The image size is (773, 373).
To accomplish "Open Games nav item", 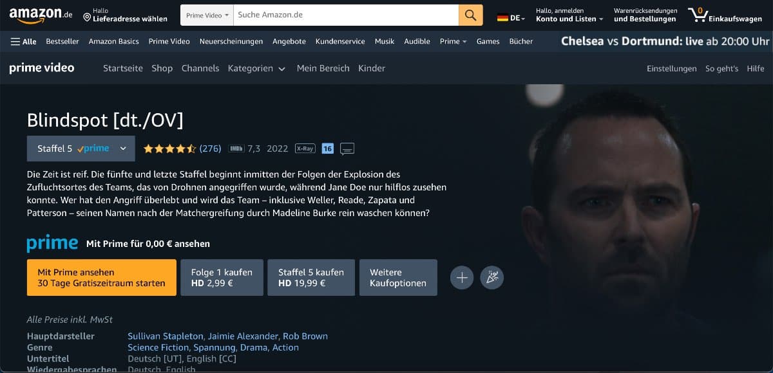I will (488, 41).
